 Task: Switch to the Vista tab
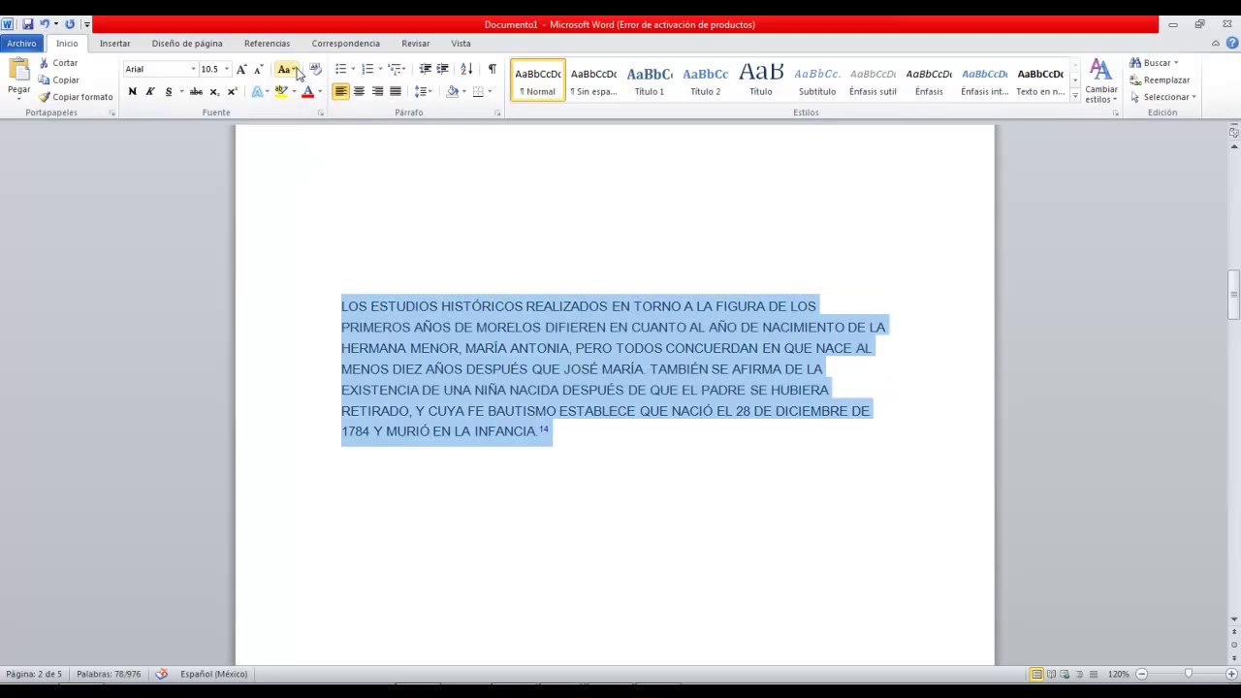click(461, 44)
